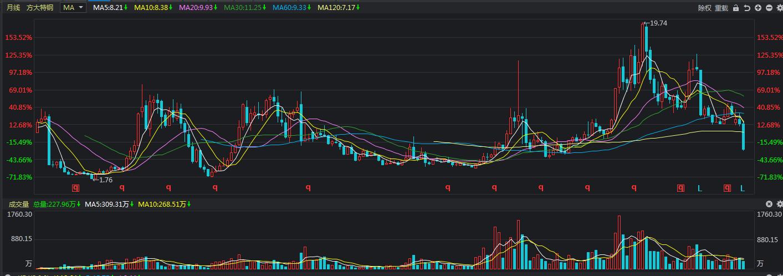The image size is (783, 276).
Task: Zoom in with the plus icon
Action: tap(758, 8)
